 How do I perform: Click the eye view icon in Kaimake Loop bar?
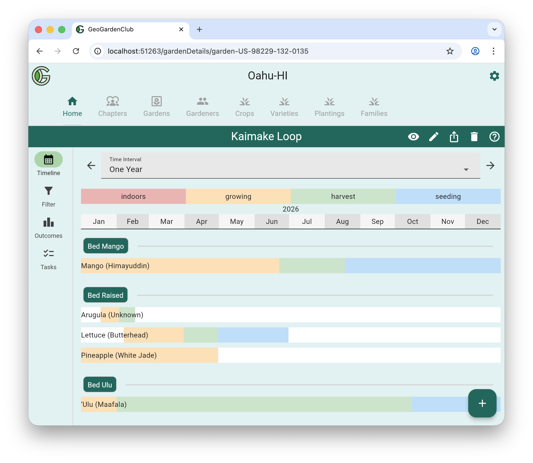click(413, 137)
